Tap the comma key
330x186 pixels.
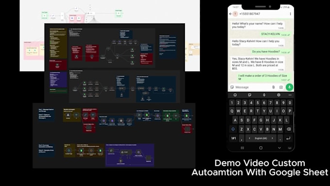[x=242, y=138]
